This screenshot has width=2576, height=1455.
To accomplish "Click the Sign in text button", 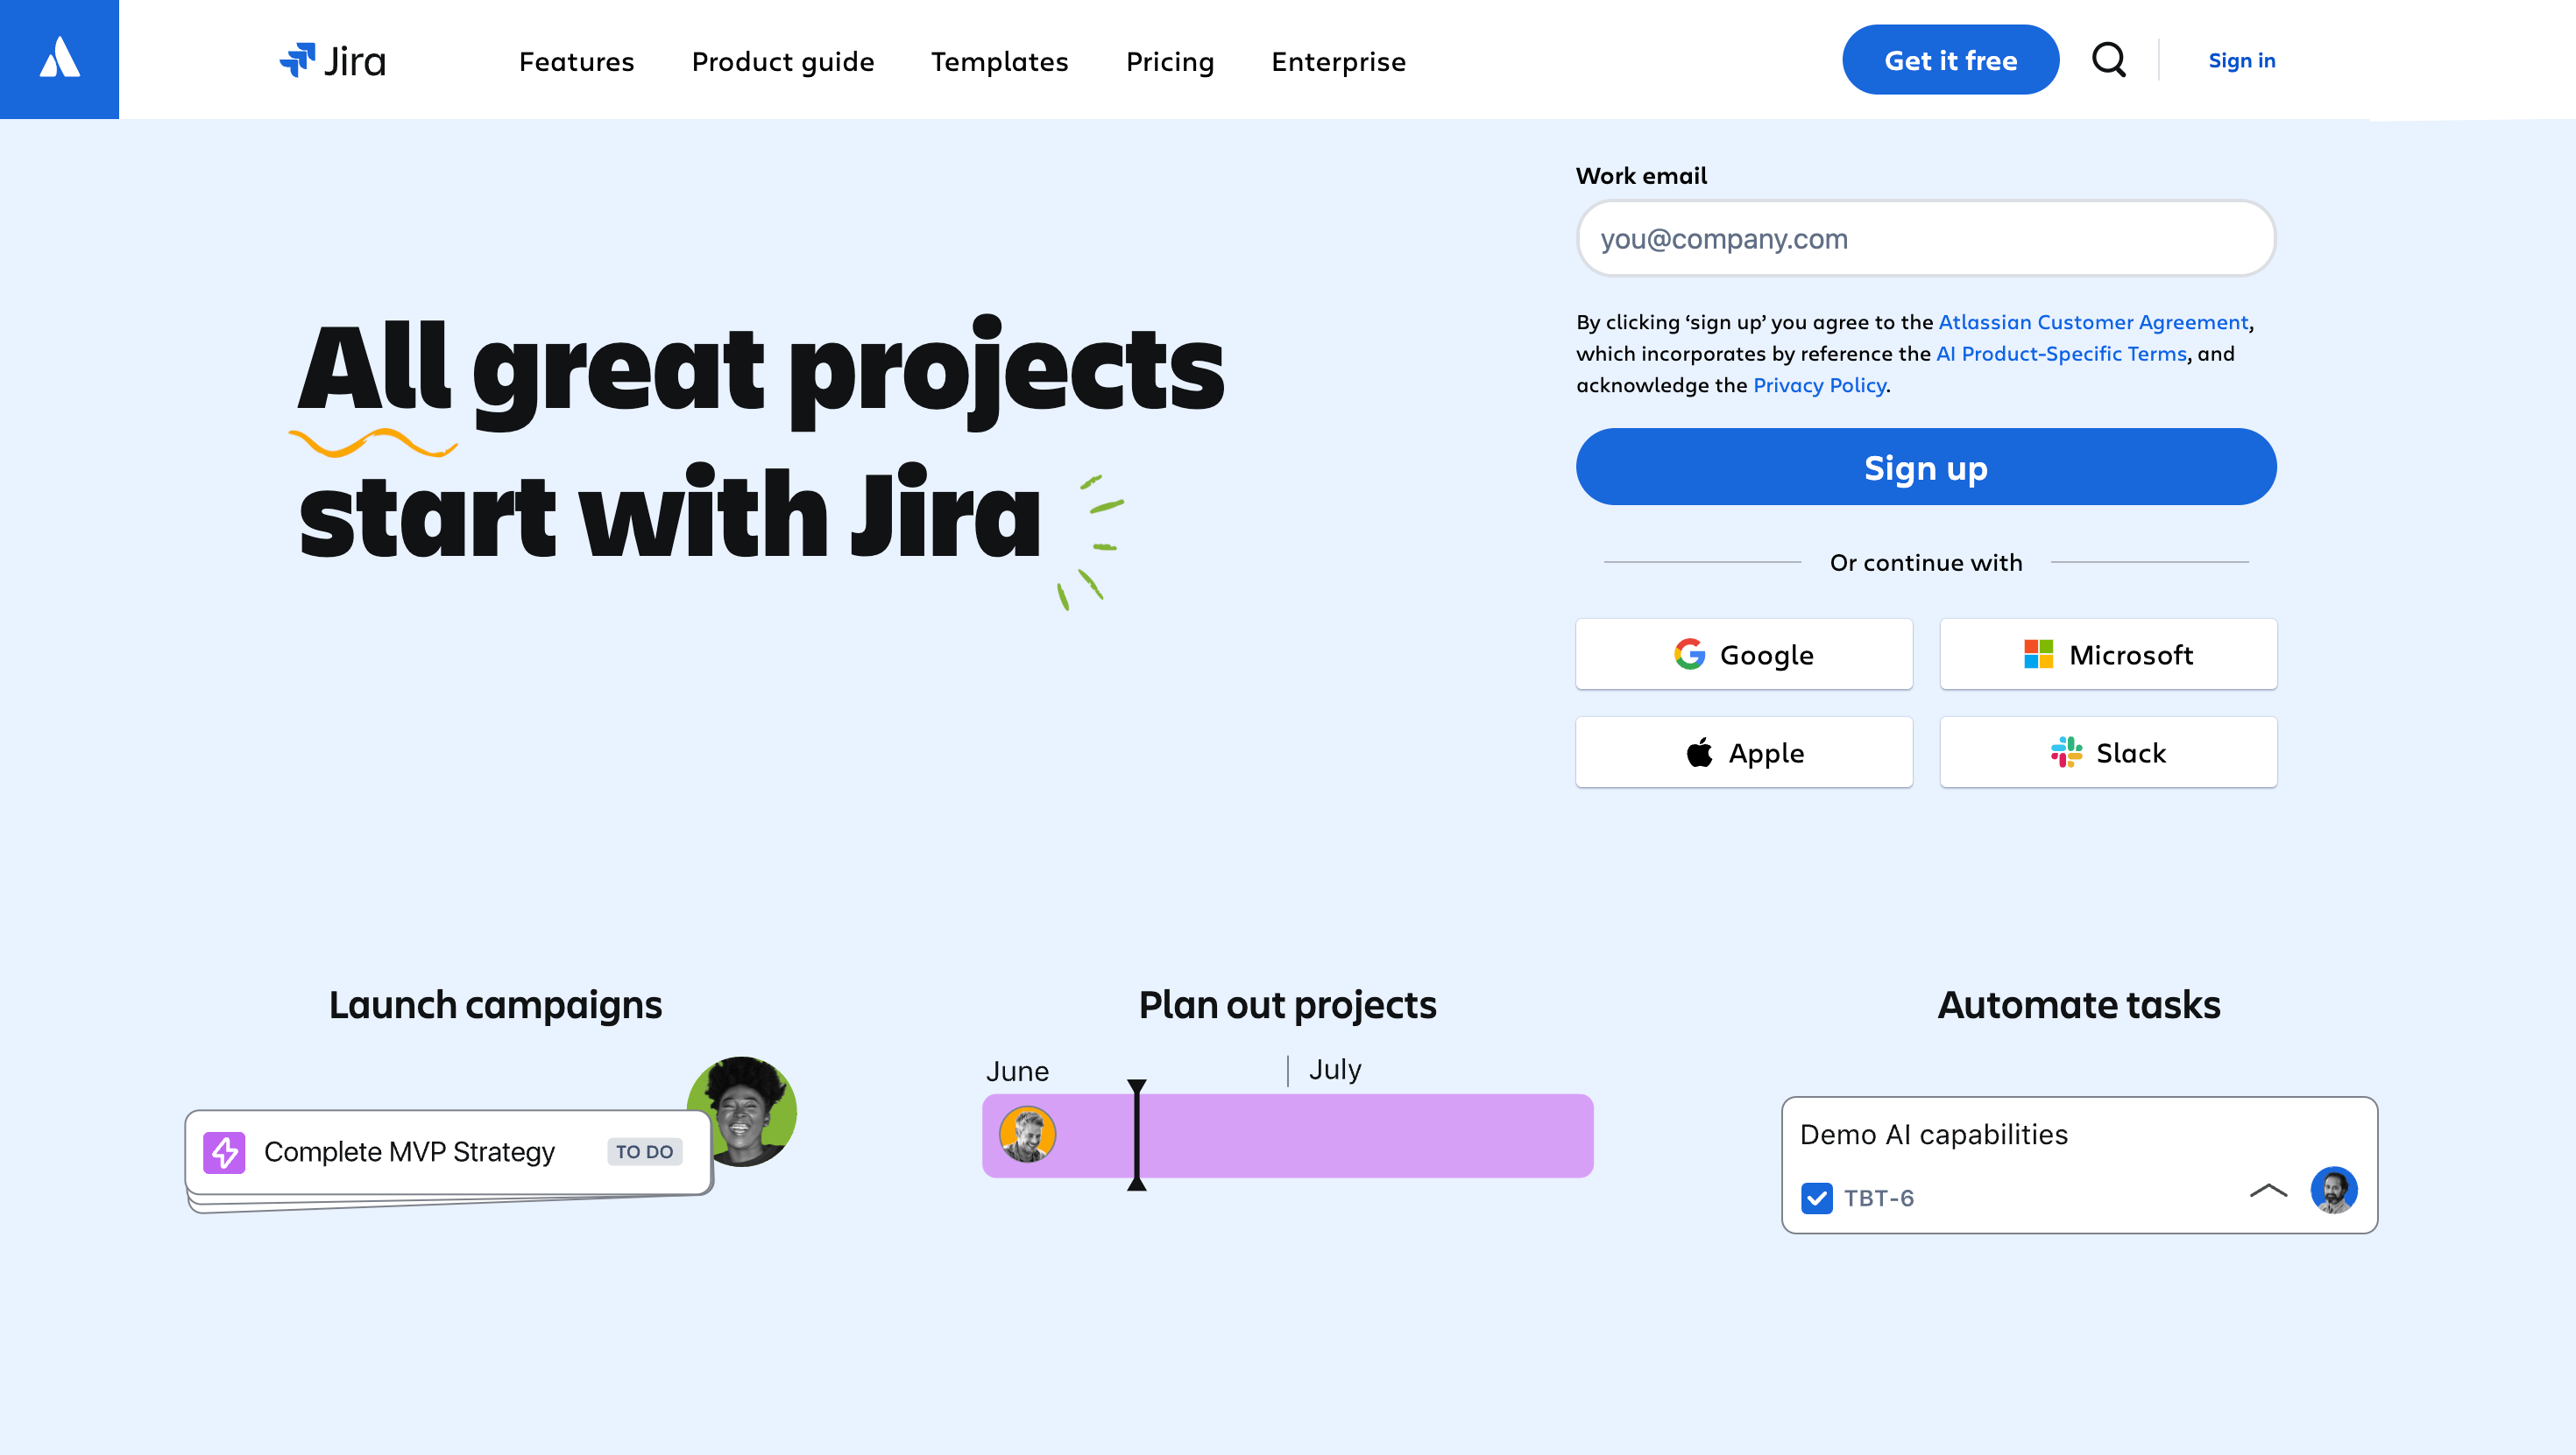I will 2241,59.
